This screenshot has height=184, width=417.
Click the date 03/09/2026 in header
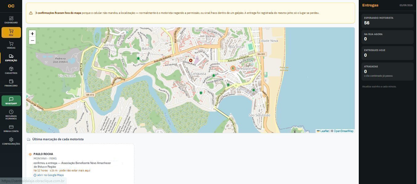[x=406, y=6]
